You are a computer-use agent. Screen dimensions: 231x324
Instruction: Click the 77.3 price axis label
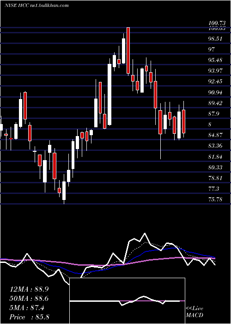pyautogui.click(x=213, y=189)
